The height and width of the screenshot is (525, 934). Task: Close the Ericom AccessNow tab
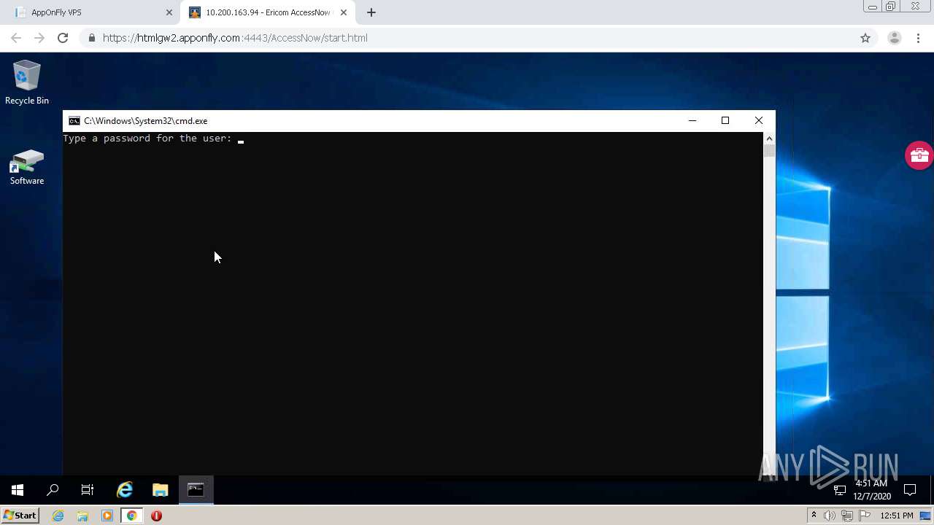tap(344, 12)
